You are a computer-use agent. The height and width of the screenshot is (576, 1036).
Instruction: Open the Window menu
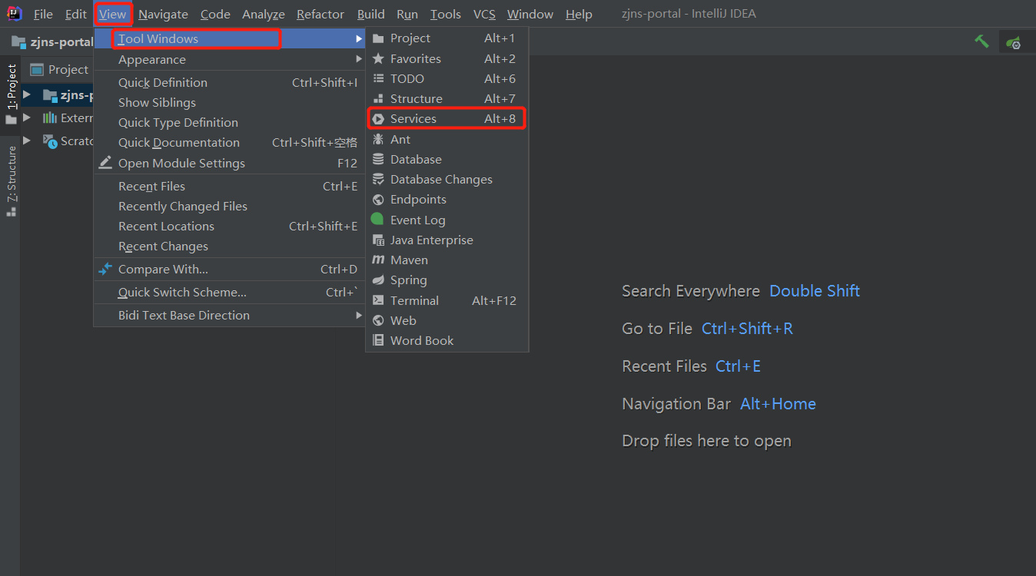530,14
